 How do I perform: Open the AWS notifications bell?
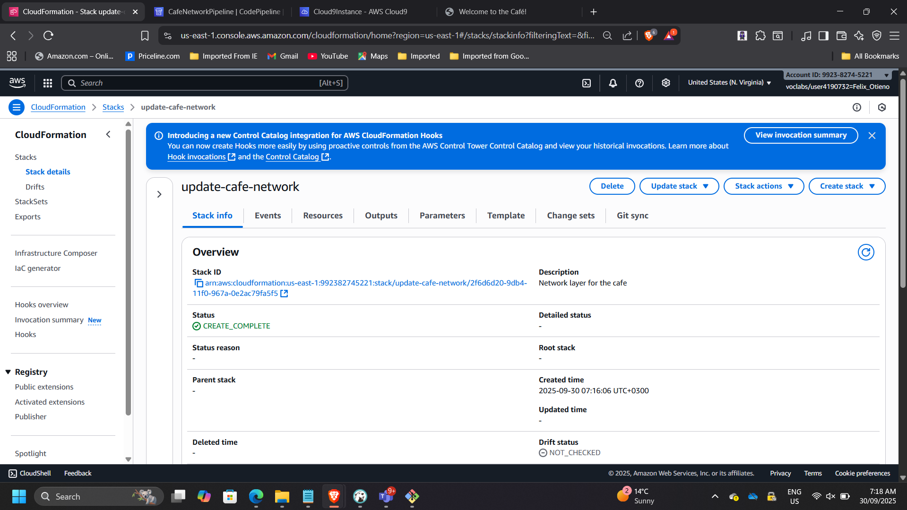(x=613, y=83)
